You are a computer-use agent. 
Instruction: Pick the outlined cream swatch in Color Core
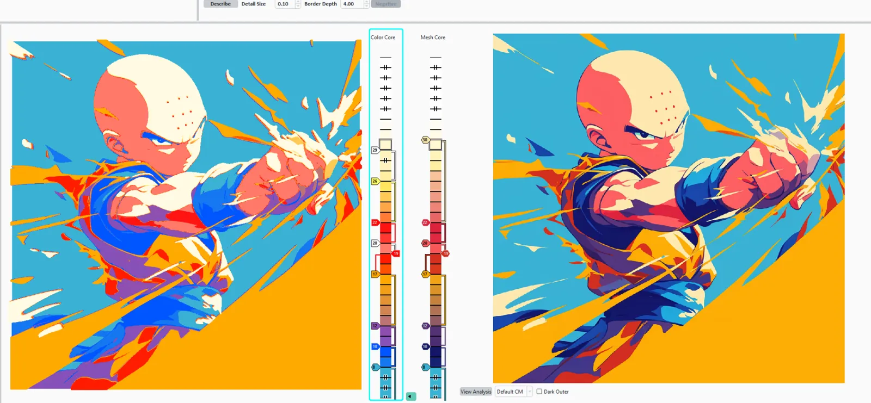[x=385, y=145]
